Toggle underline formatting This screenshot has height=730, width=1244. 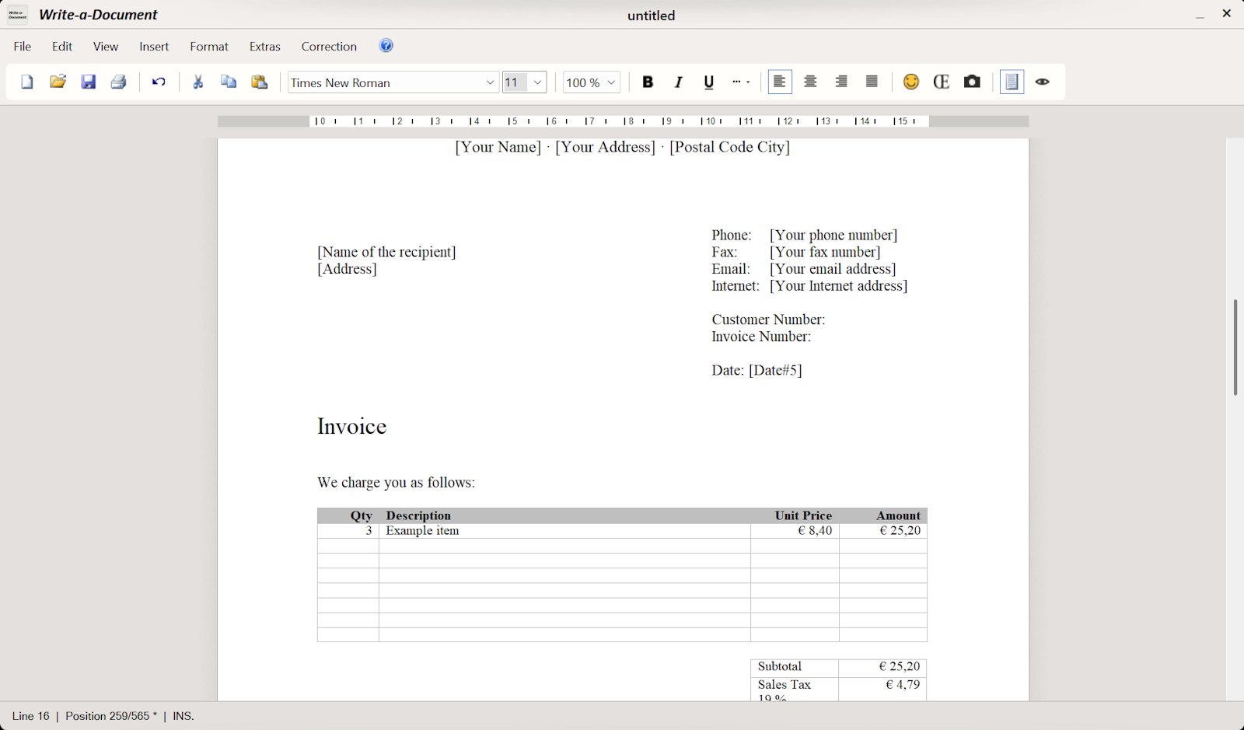click(x=709, y=82)
